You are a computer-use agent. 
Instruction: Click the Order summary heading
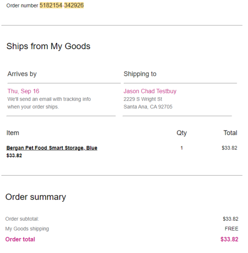(x=36, y=197)
